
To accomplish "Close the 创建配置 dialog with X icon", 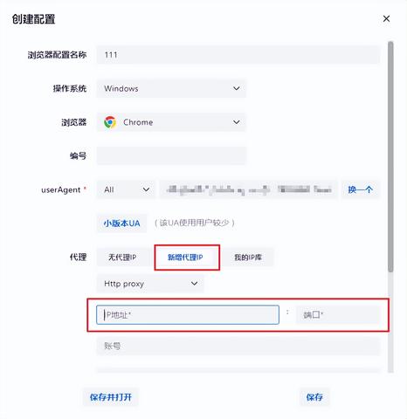I will point(386,18).
